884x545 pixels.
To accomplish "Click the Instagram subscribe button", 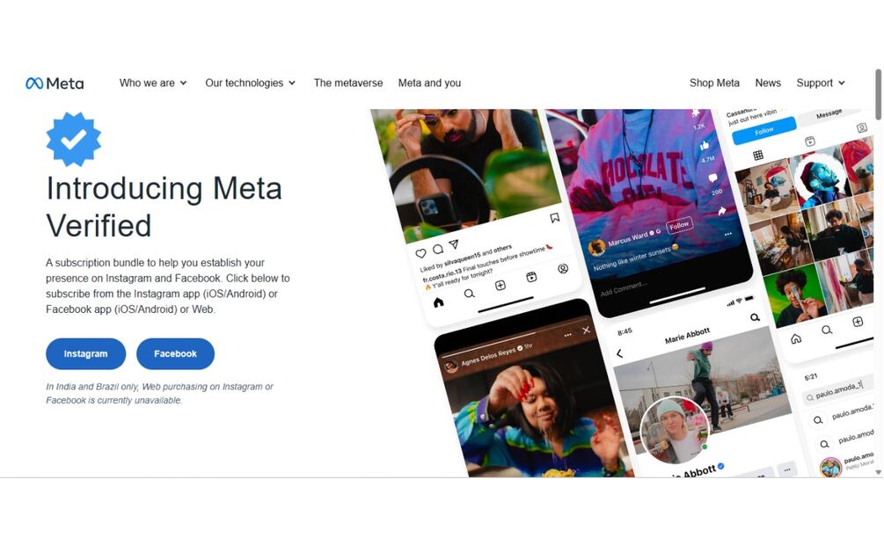I will coord(85,354).
